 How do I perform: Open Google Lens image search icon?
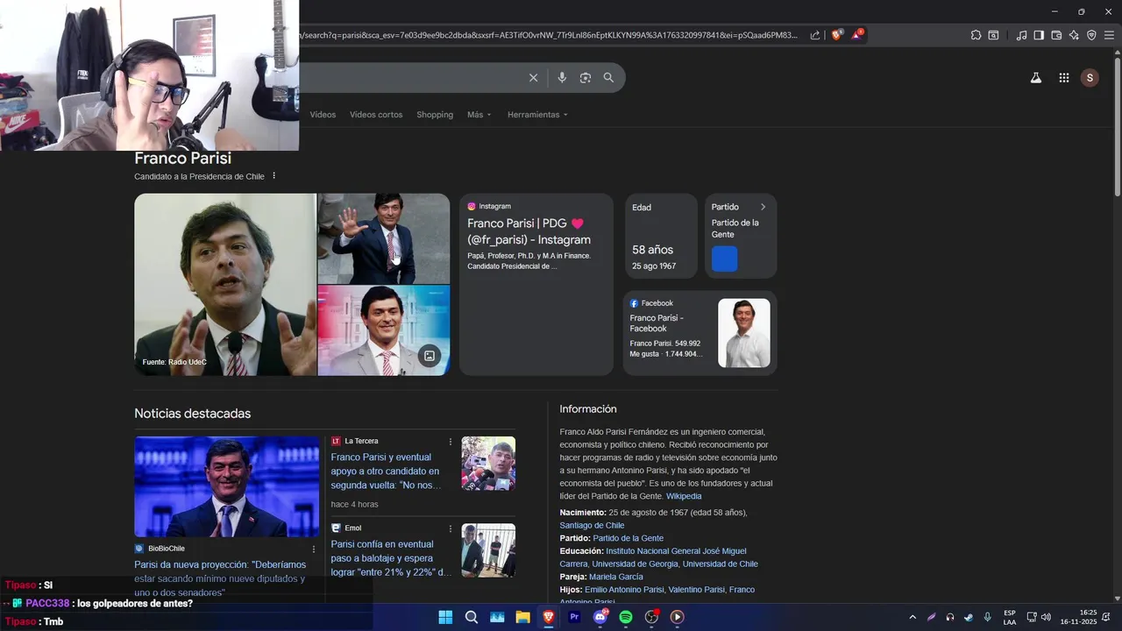pos(586,78)
